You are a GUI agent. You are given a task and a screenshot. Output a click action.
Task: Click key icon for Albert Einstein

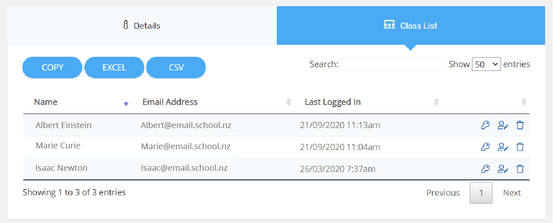[x=485, y=125]
